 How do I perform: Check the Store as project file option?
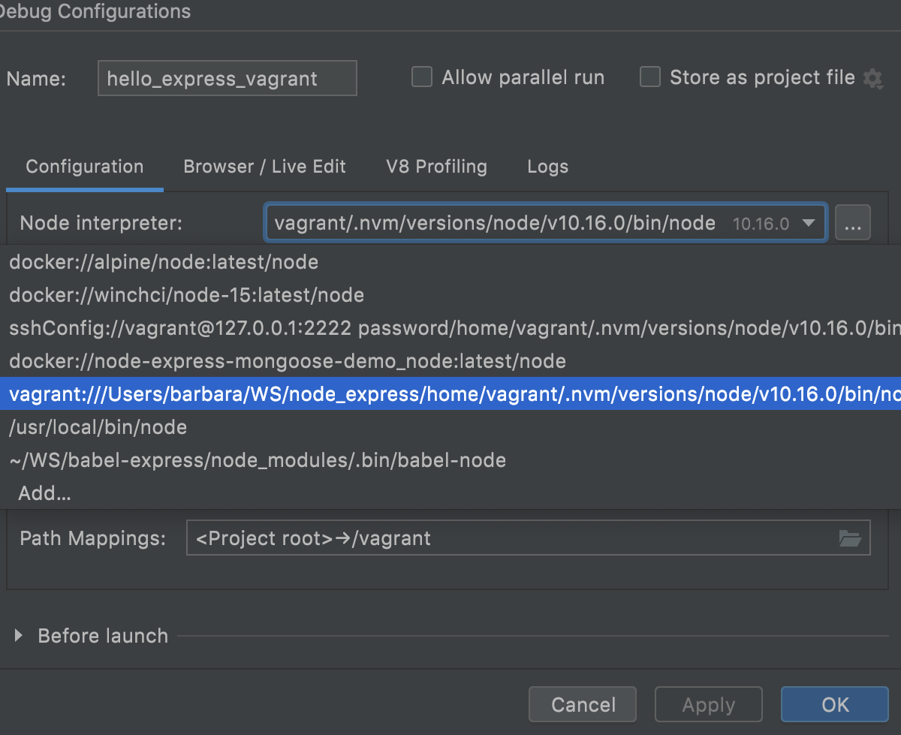click(x=649, y=77)
